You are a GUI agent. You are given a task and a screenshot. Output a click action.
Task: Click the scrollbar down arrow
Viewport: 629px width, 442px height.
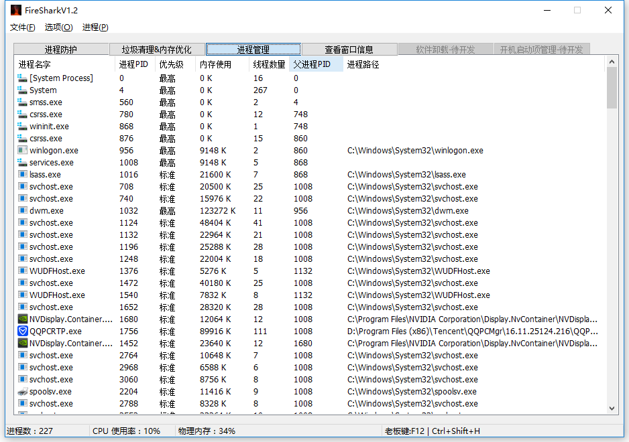tap(612, 408)
